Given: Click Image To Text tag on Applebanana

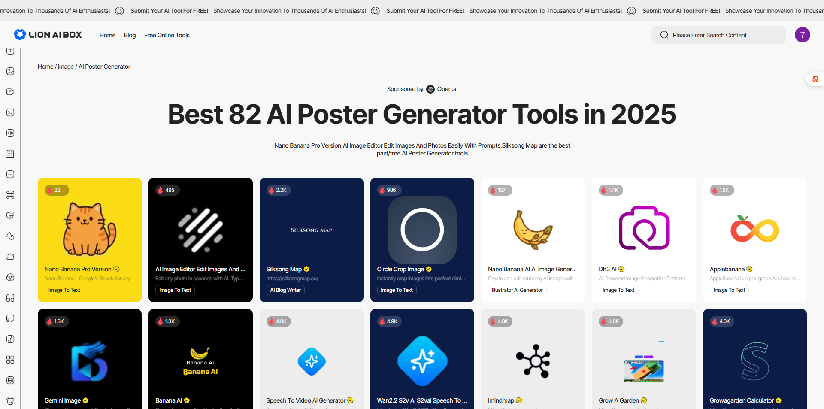Looking at the screenshot, I should 729,290.
